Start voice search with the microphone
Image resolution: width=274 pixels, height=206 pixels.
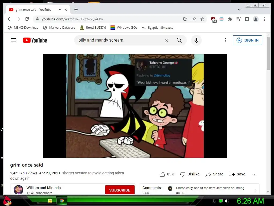[x=196, y=40]
